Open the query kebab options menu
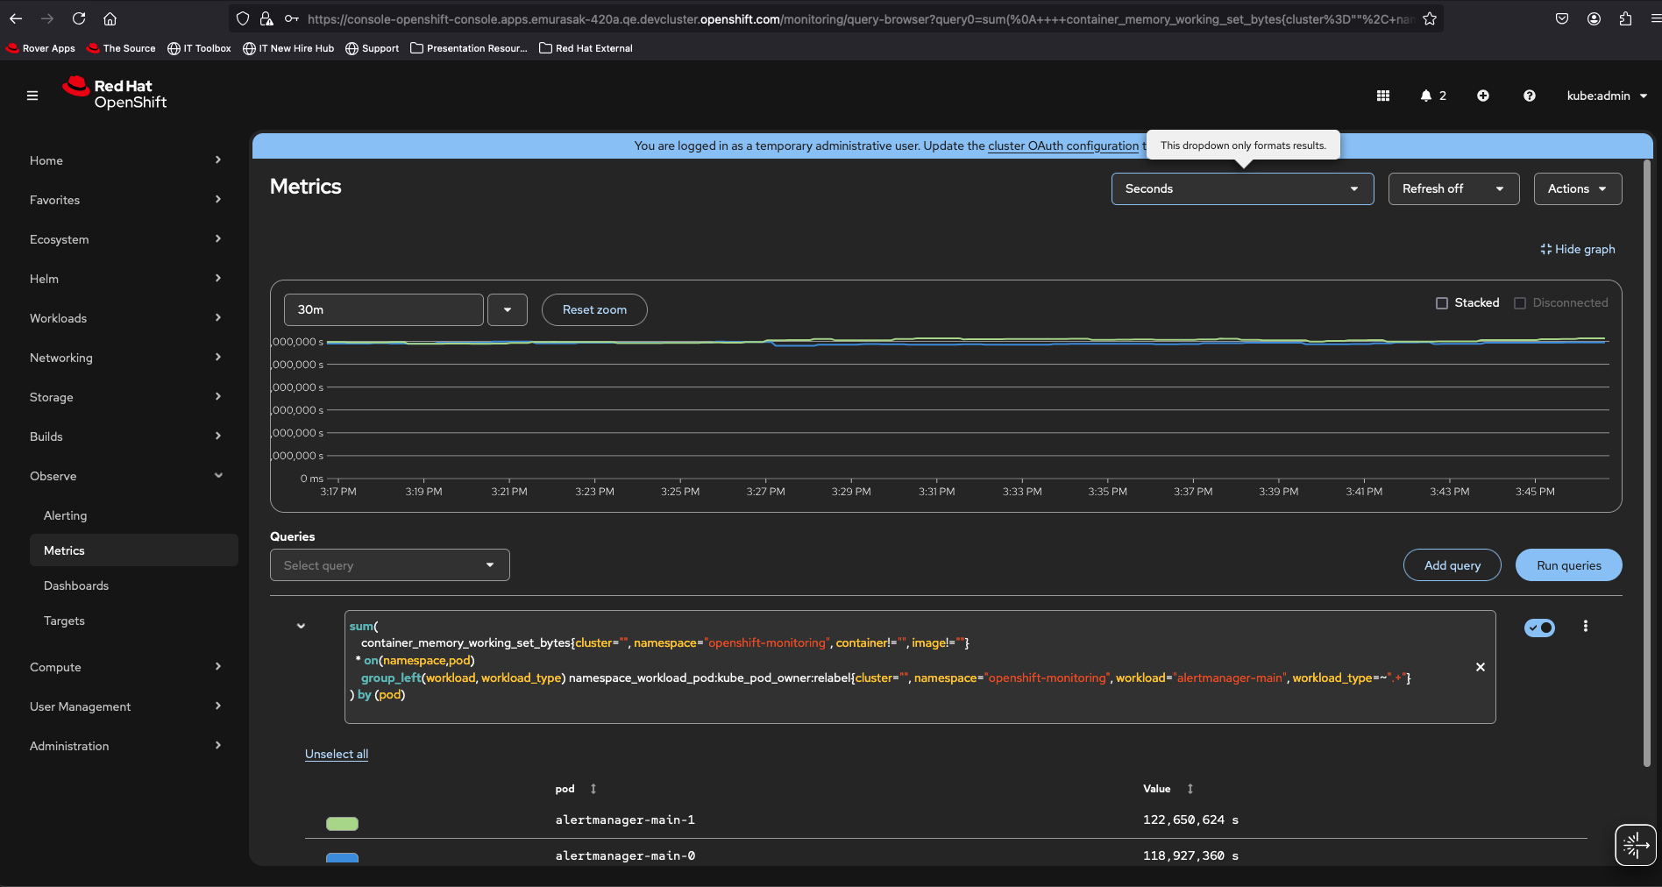Viewport: 1662px width, 887px height. point(1585,626)
